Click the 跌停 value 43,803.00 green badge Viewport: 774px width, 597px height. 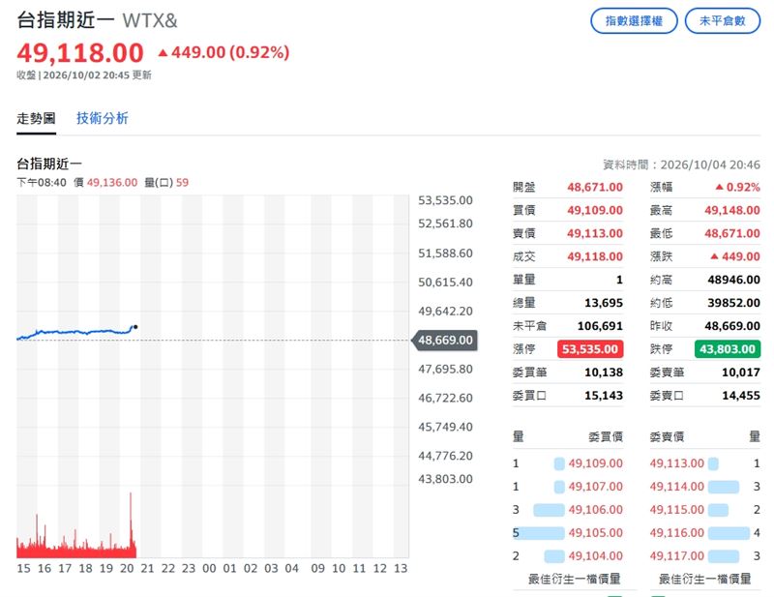pos(728,349)
